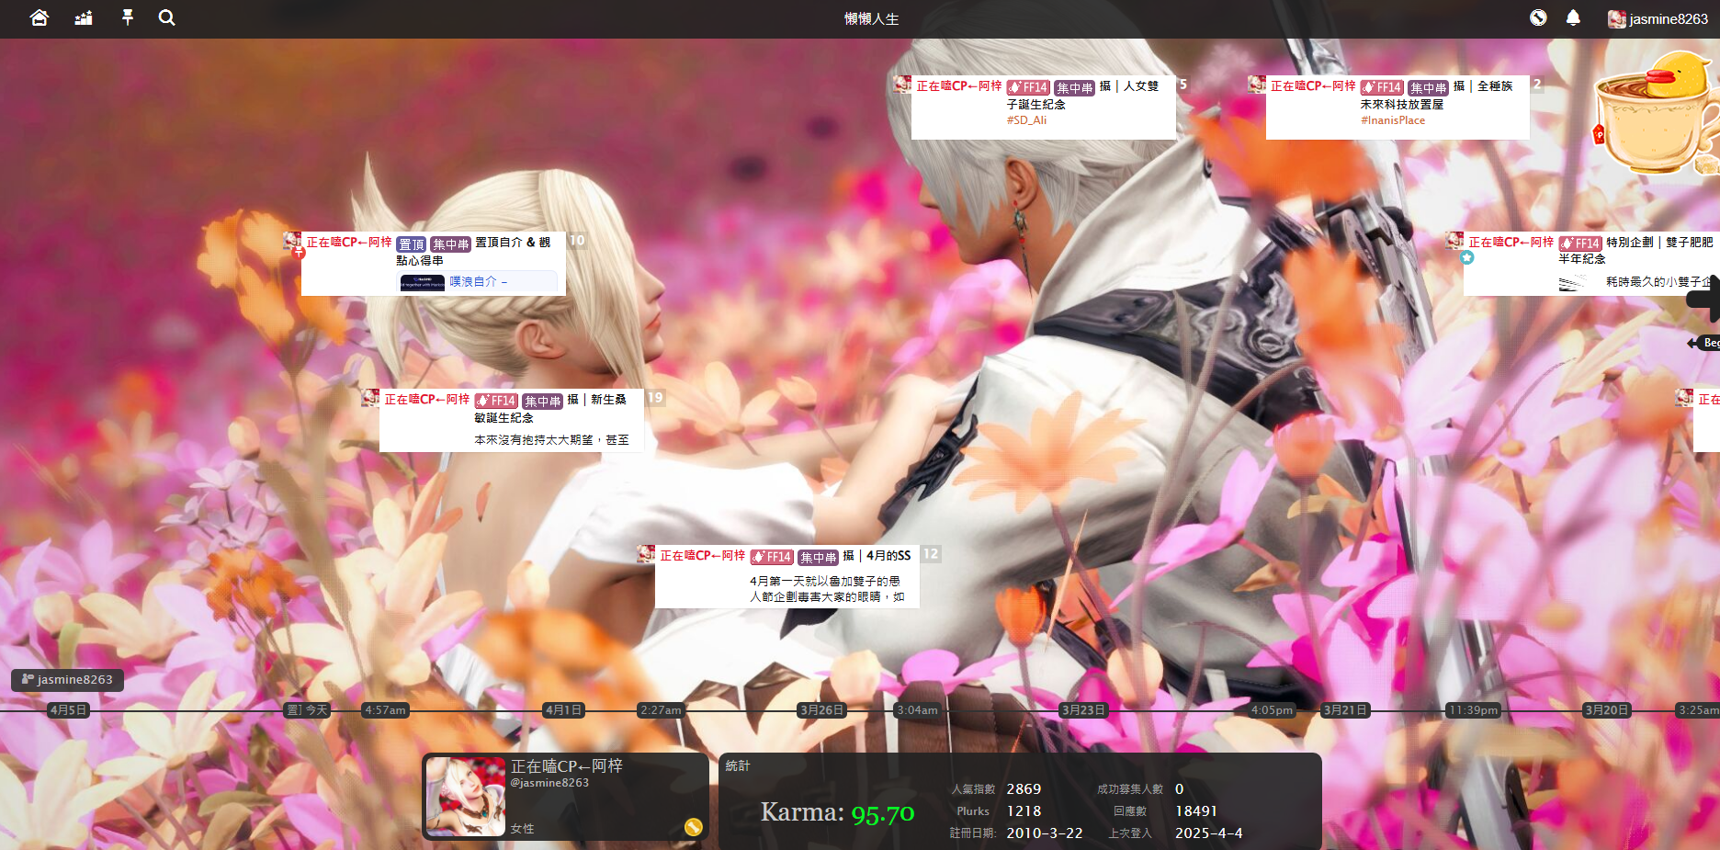Click the 上次登入 value 2025-4-4
The width and height of the screenshot is (1720, 850).
[1209, 833]
